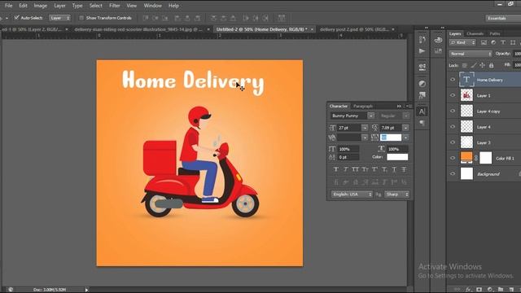521x293 pixels.
Task: Click Lock image pixels brush icon
Action: (x=474, y=65)
